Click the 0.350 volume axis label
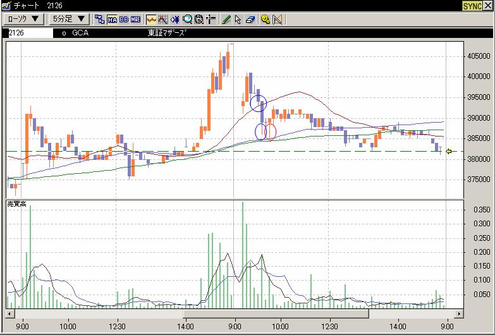The width and height of the screenshot is (495, 335). 482,210
